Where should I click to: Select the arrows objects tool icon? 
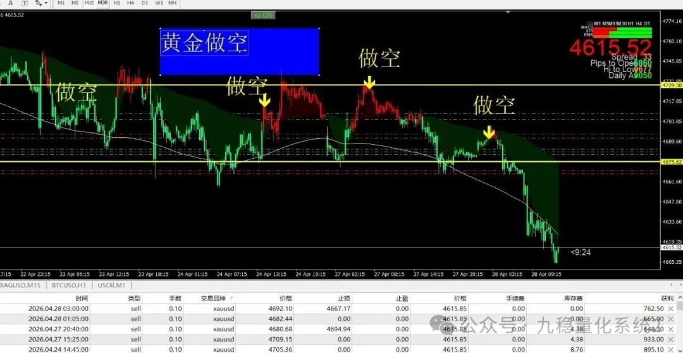pyautogui.click(x=39, y=3)
